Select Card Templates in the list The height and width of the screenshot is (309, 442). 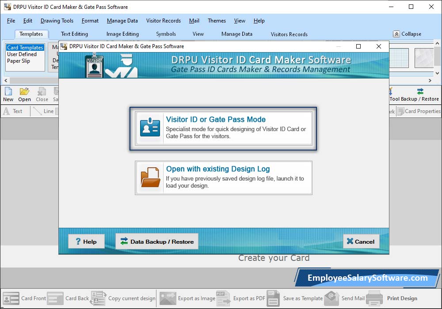pyautogui.click(x=25, y=48)
